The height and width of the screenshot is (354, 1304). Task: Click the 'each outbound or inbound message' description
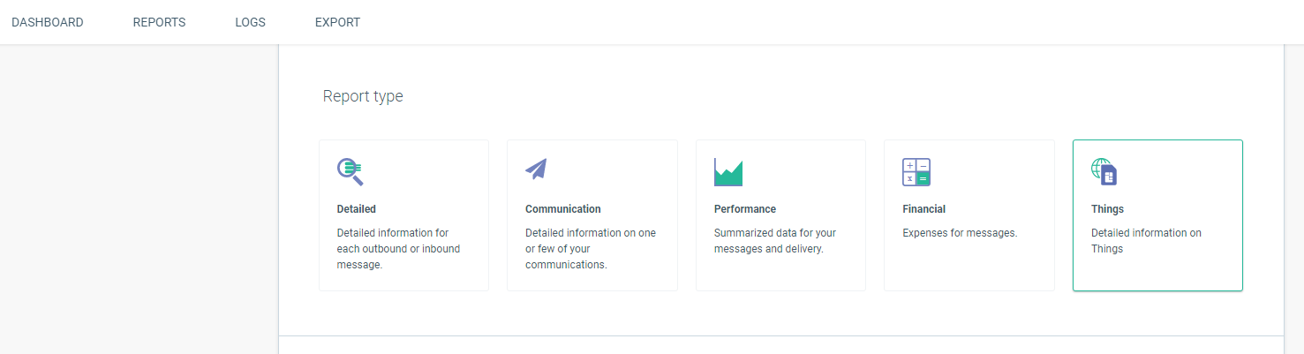coord(398,249)
